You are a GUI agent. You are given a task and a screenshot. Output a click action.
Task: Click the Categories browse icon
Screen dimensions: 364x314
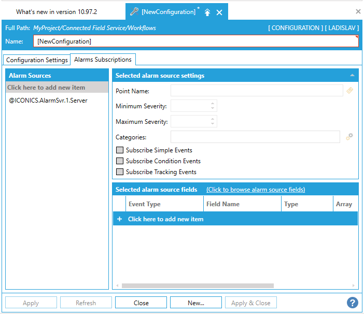(350, 137)
